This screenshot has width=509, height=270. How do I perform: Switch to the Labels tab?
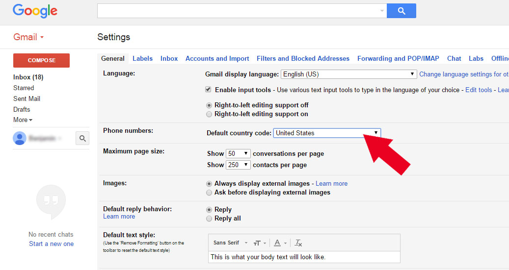[142, 58]
